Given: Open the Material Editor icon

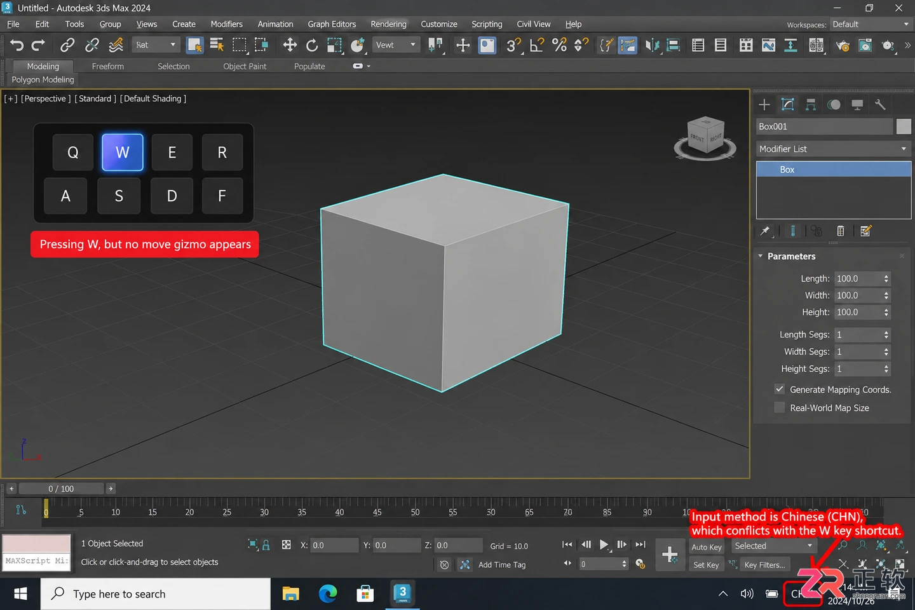Looking at the screenshot, I should (x=817, y=45).
